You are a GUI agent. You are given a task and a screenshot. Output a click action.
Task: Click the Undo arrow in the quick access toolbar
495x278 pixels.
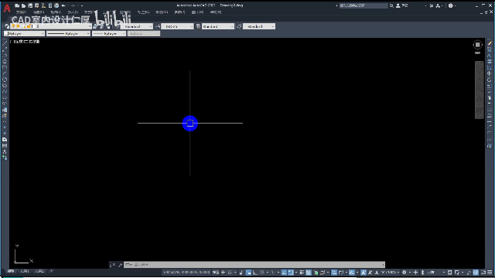tap(63, 5)
